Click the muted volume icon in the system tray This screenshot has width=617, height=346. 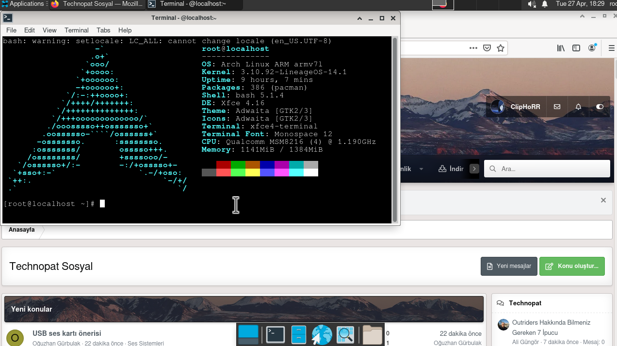[532, 4]
